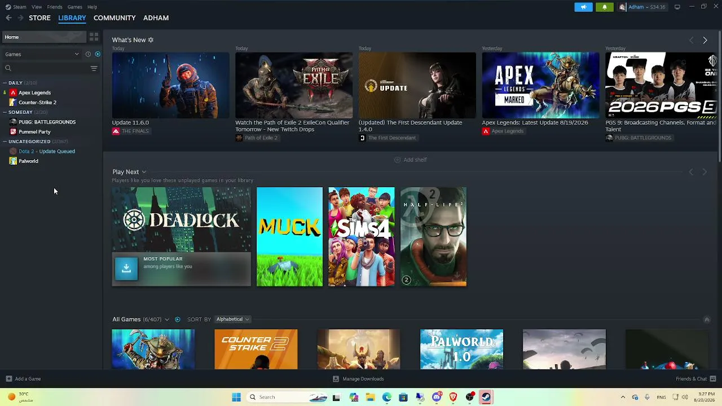This screenshot has height=406, width=722.
Task: Open the Games filter dropdown
Action: (x=42, y=54)
